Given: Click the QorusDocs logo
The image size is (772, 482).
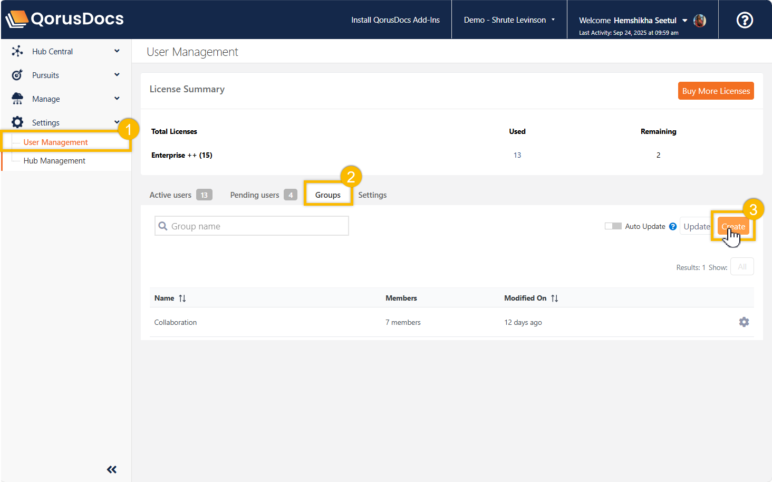Looking at the screenshot, I should 64,19.
